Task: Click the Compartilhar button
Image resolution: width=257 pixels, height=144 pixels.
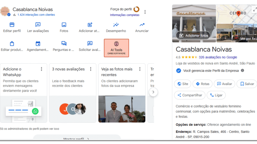Action: click(x=190, y=95)
